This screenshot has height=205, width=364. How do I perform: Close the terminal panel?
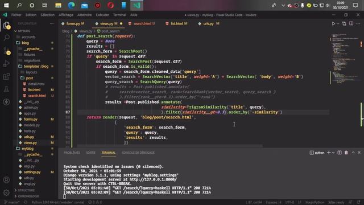[x=359, y=153]
